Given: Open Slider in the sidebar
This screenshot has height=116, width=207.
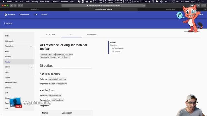Looking at the screenshot, I should point(7,36).
